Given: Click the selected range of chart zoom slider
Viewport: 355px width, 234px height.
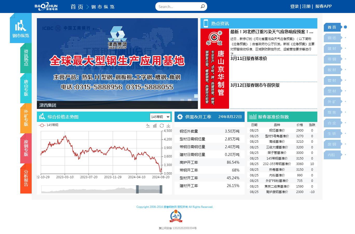Looking at the screenshot, I should tap(149, 189).
